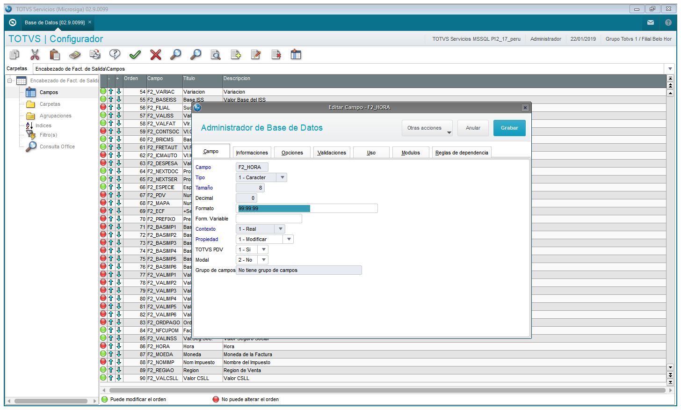Image resolution: width=681 pixels, height=410 pixels.
Task: Click the left panel's horizontal scrollbar
Action: (51, 401)
